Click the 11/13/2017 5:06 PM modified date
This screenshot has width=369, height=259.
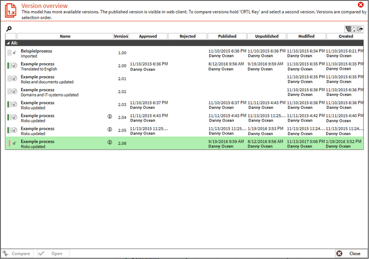pyautogui.click(x=306, y=142)
